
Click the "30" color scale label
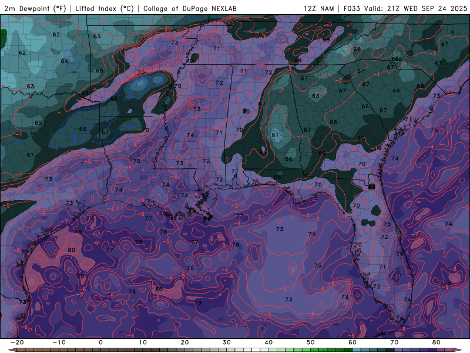click(x=227, y=342)
